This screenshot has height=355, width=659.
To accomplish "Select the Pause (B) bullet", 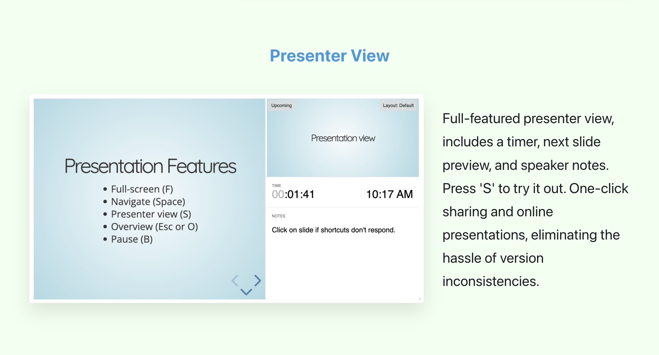I will pyautogui.click(x=132, y=239).
